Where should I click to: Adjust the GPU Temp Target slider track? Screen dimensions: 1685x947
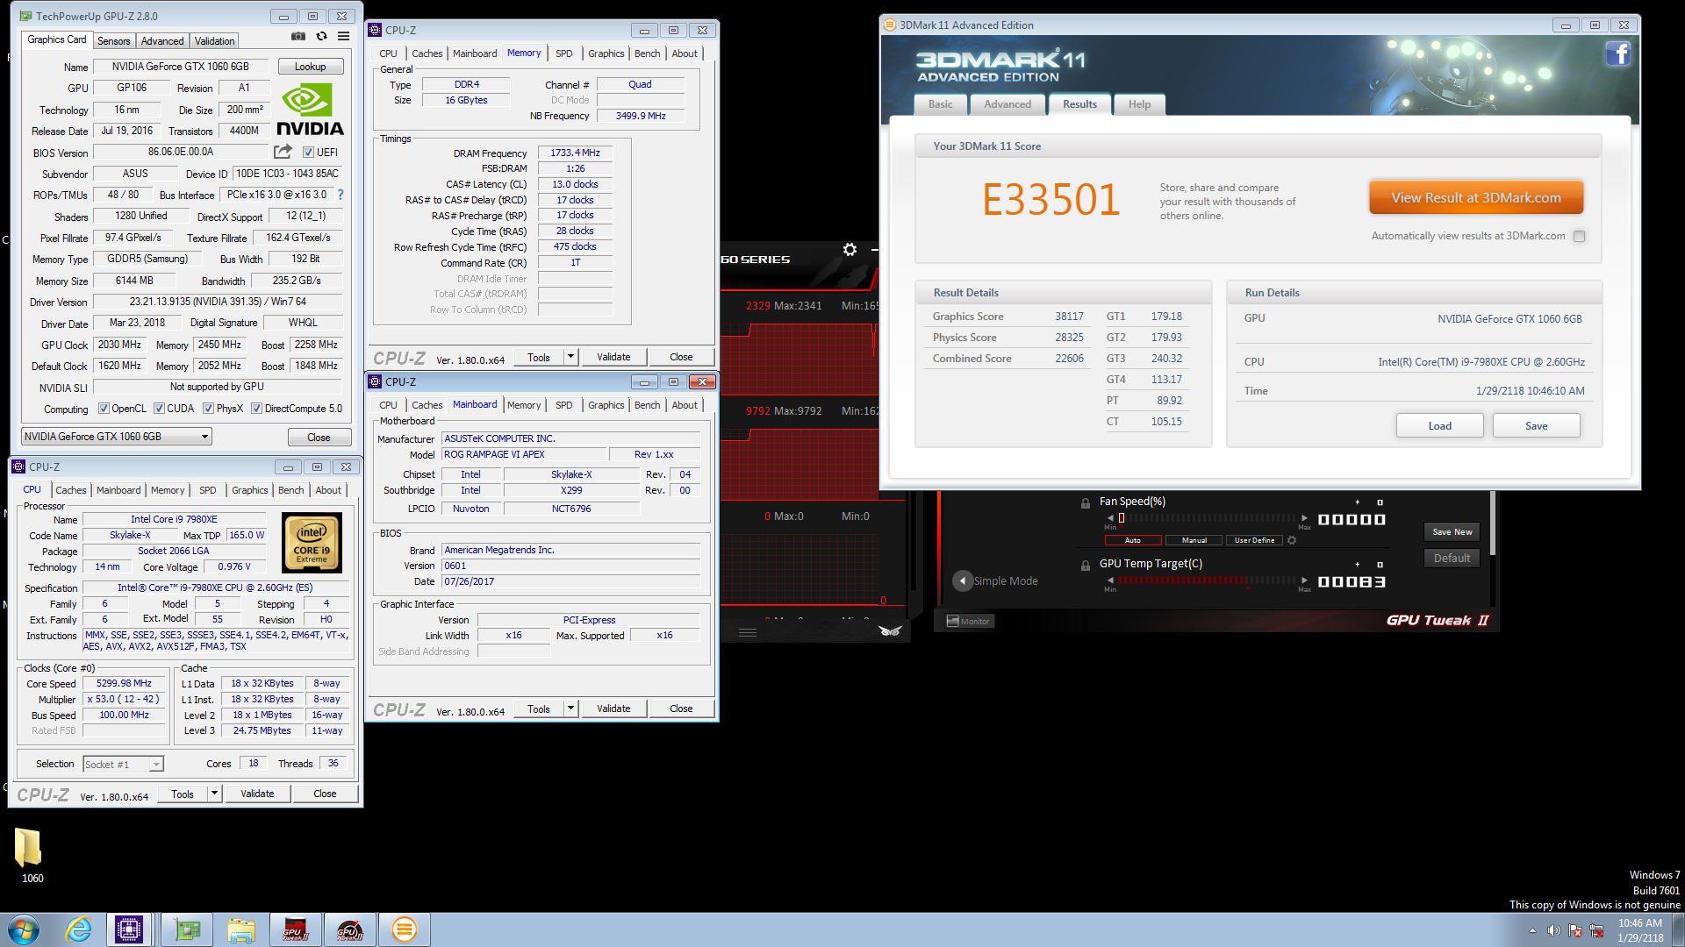click(1208, 580)
